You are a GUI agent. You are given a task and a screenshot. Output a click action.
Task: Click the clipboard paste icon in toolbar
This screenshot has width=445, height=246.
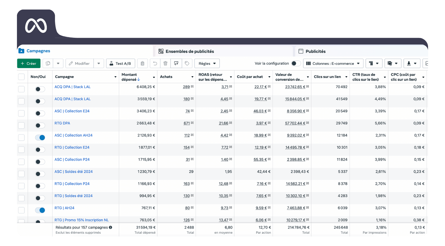[x=142, y=63]
